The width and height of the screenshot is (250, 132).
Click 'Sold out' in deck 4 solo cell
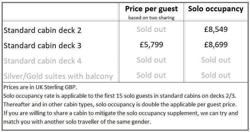coord(216,60)
